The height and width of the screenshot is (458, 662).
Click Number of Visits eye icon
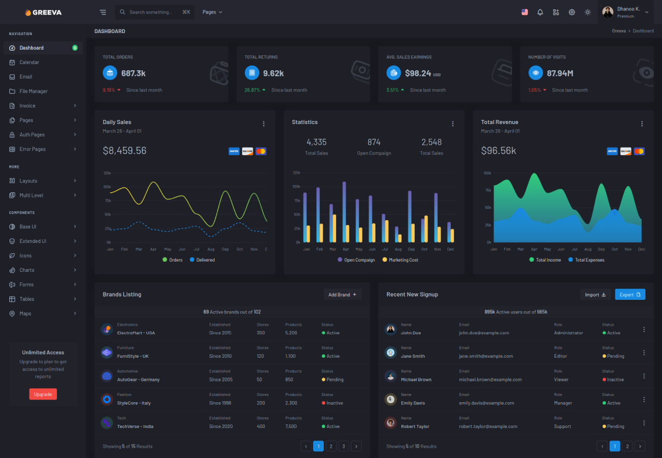(x=536, y=73)
